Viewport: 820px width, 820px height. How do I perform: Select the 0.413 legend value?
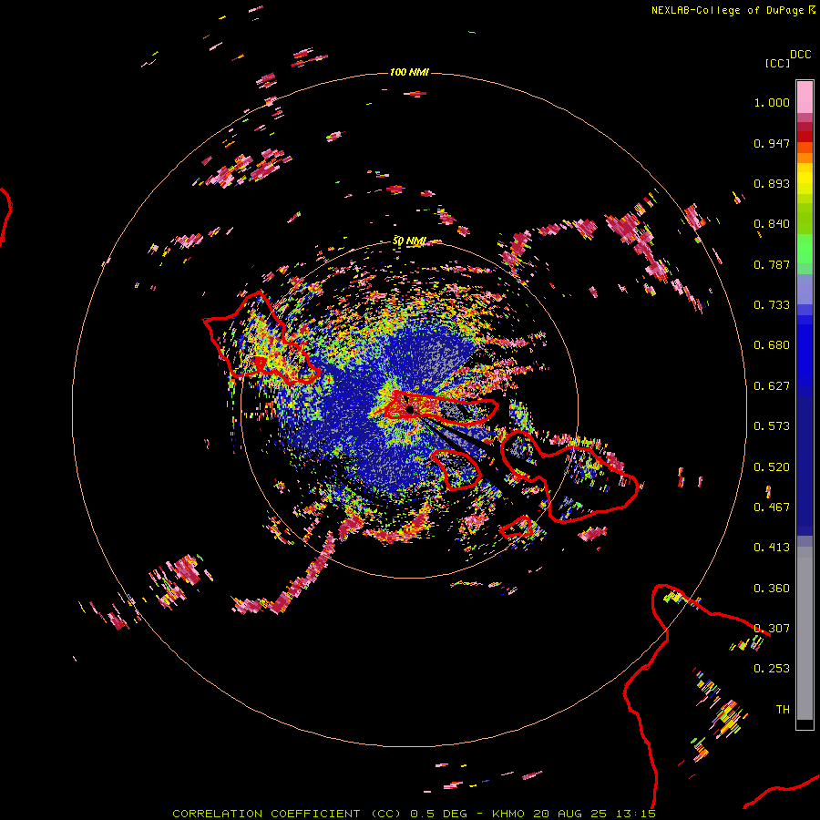point(772,548)
